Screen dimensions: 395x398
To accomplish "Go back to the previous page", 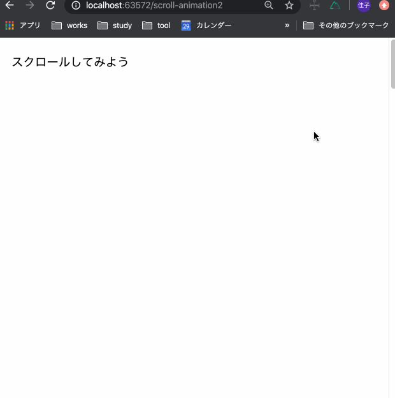I will click(10, 5).
